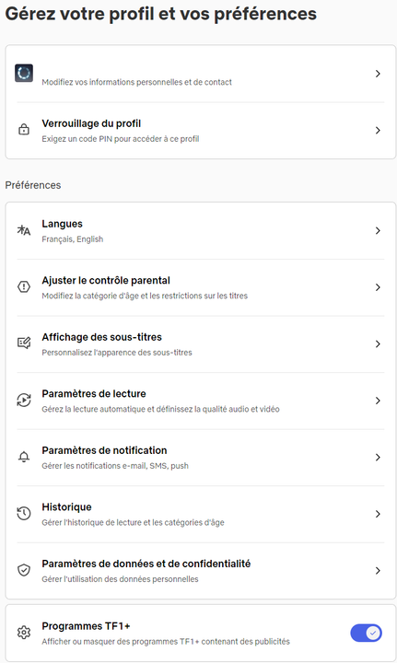Image resolution: width=397 pixels, height=663 pixels.
Task: Click the subtitles appearance icon
Action: pyautogui.click(x=24, y=343)
